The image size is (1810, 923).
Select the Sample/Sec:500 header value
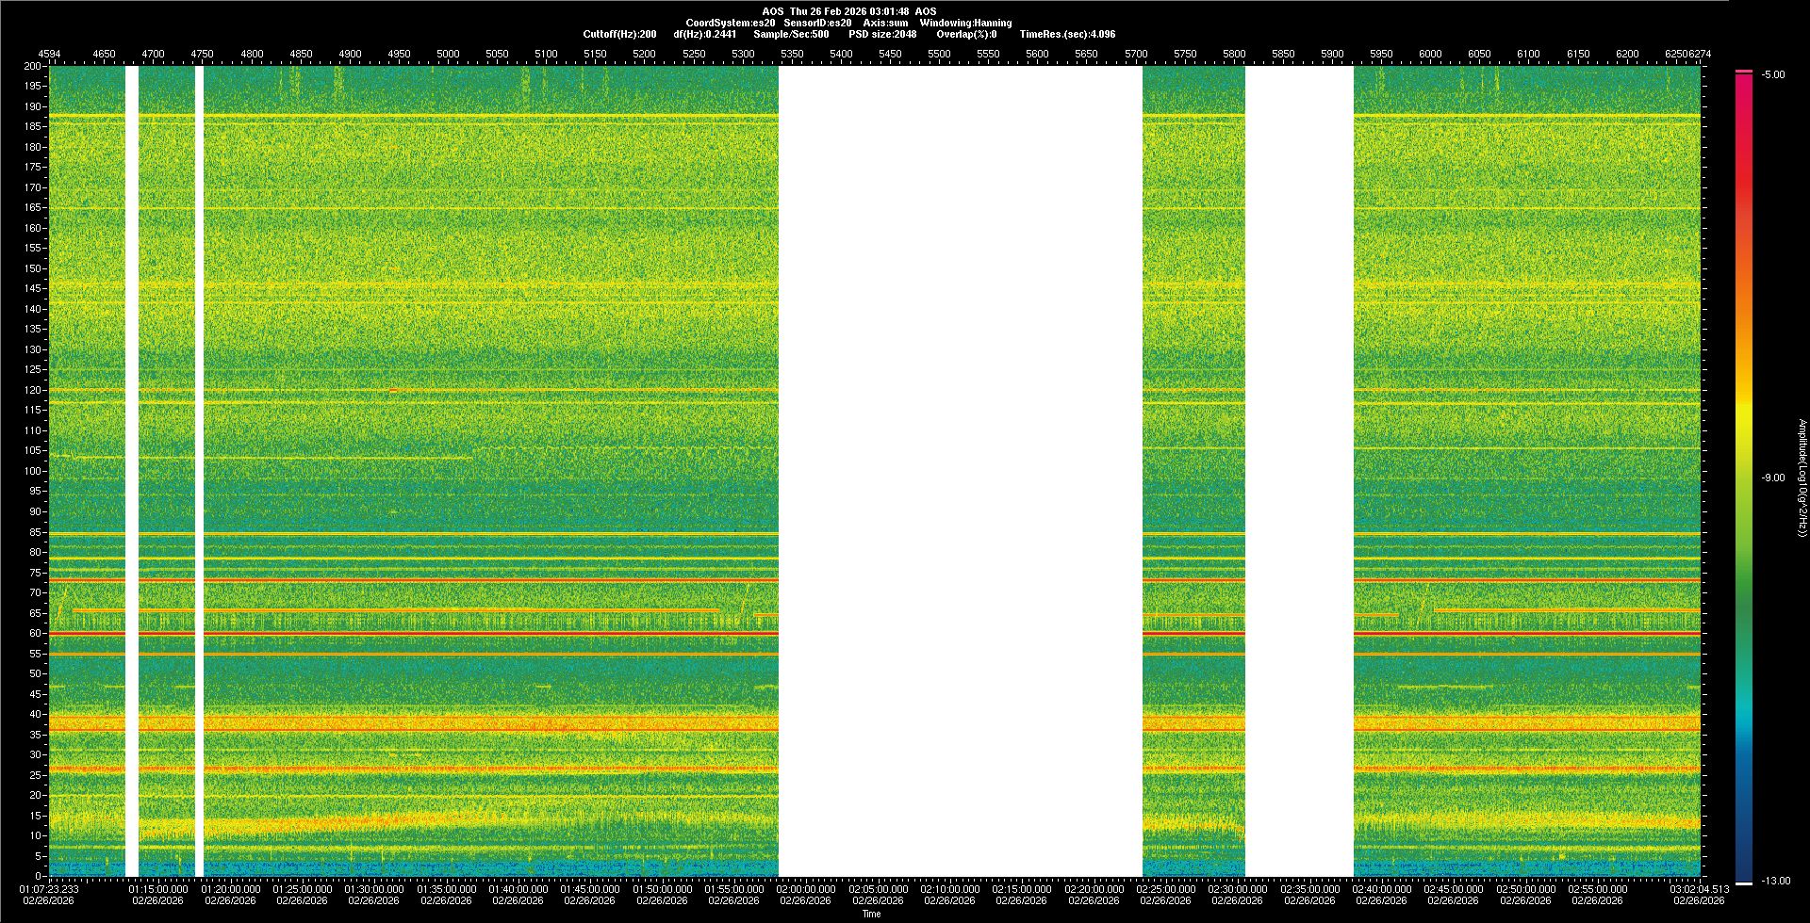[791, 34]
